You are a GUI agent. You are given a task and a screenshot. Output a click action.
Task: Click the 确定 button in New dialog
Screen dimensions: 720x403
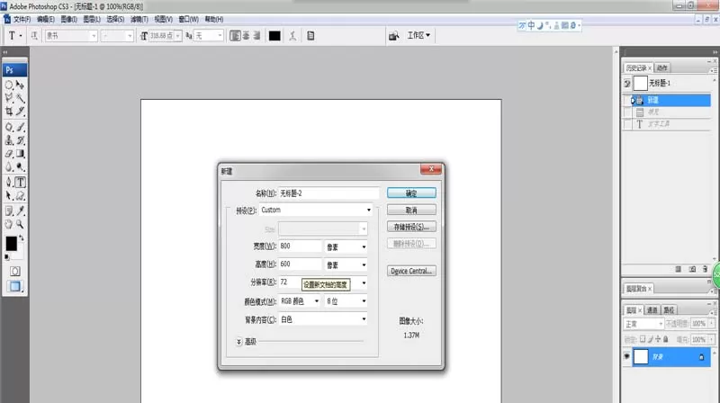411,193
